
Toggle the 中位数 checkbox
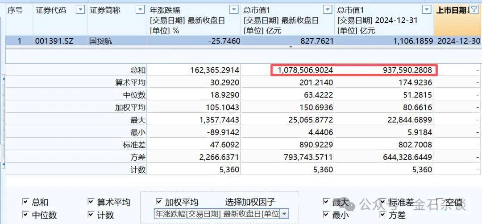coord(25,215)
